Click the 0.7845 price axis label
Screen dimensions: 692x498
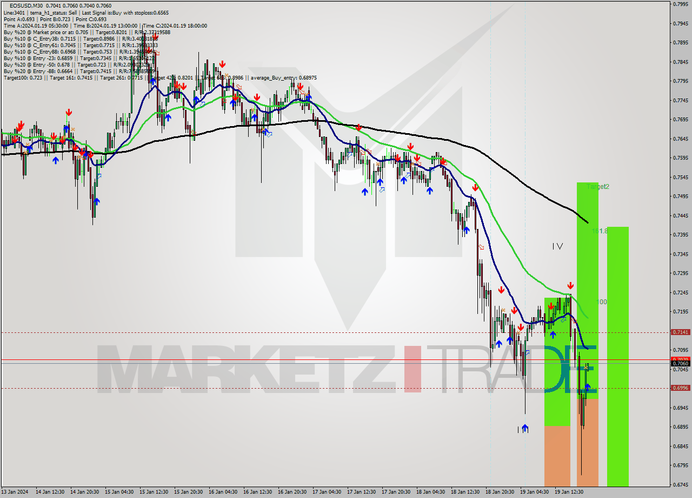[x=680, y=62]
